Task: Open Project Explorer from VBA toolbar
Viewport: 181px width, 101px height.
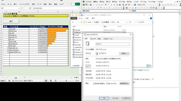Action: pos(123,5)
